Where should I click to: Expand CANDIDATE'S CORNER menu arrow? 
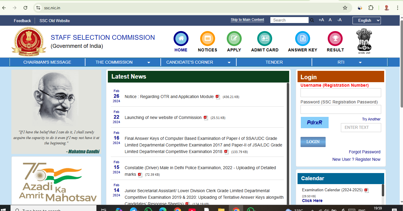(x=229, y=62)
